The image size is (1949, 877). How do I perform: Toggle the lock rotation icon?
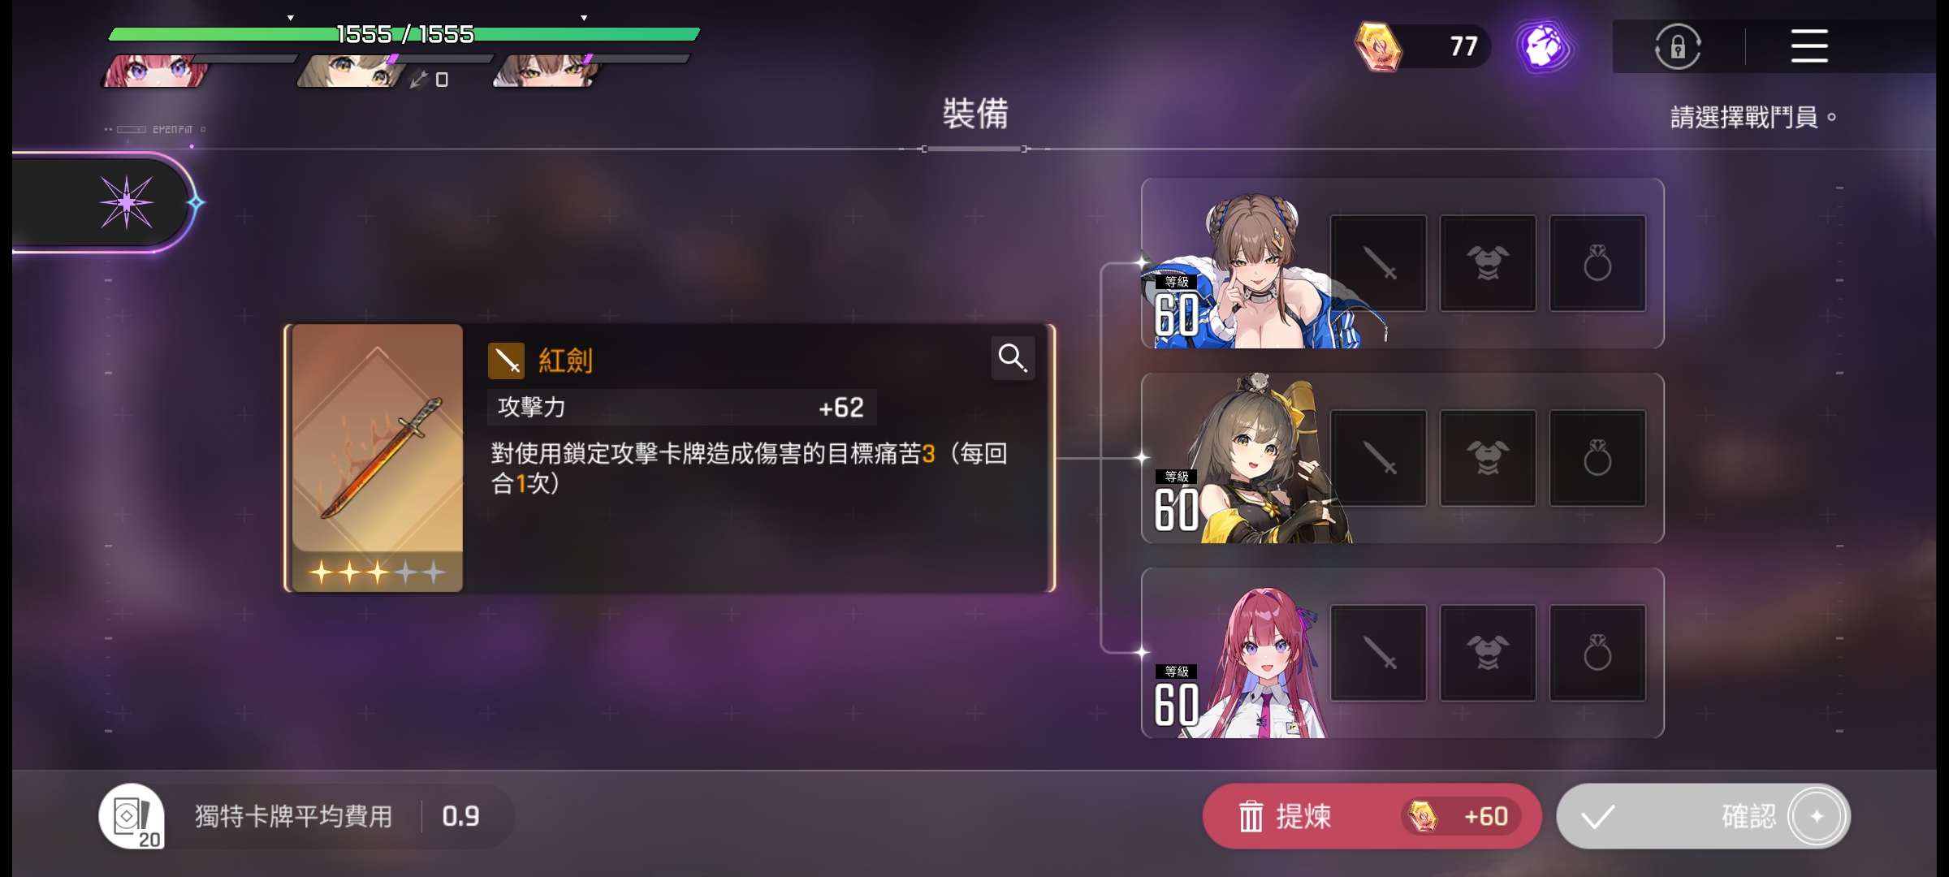1678,46
